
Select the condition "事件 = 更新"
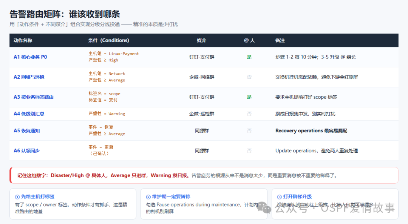pyautogui.click(x=101, y=147)
